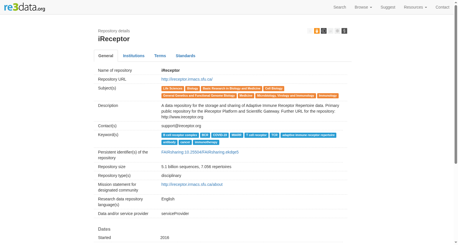This screenshot has width=458, height=245.
Task: Click the faded certificate seal badge
Action: click(337, 31)
